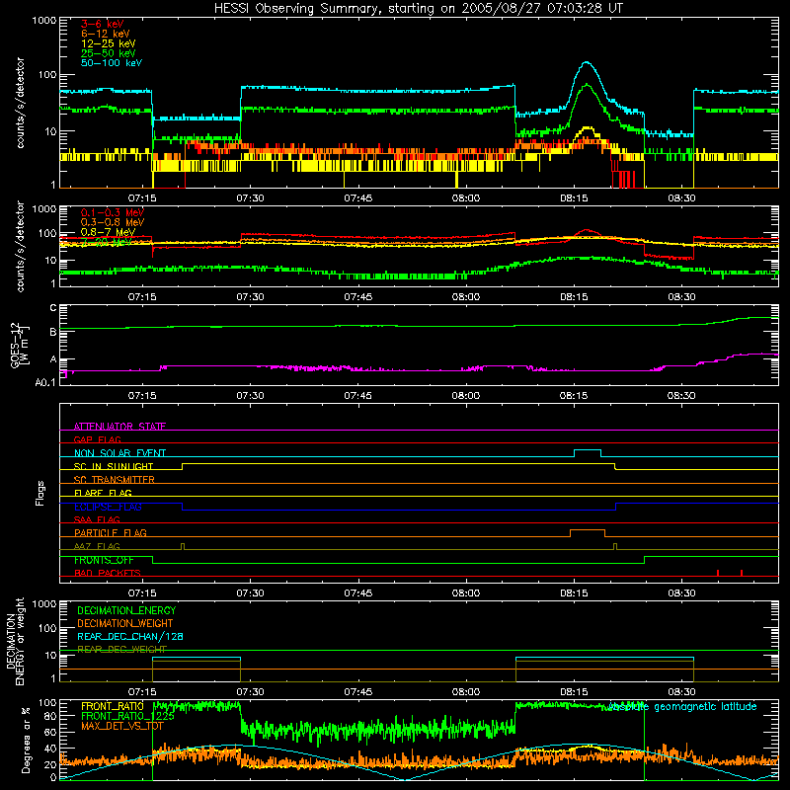Screen dimensions: 790x790
Task: Click the 08:00 time label under the top panel
Action: [466, 198]
